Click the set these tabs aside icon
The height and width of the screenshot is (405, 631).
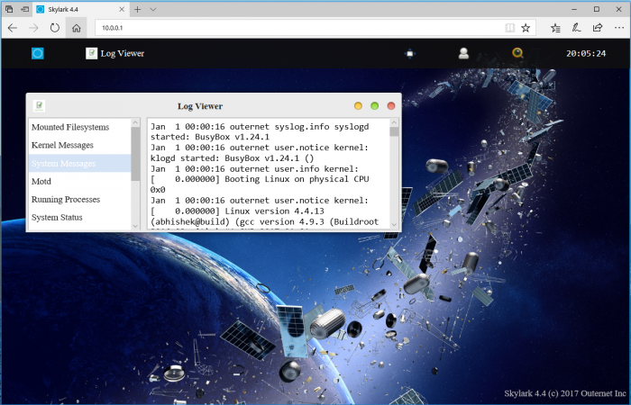(25, 9)
